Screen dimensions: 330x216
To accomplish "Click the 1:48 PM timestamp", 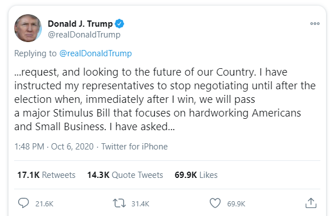I will (29, 147).
